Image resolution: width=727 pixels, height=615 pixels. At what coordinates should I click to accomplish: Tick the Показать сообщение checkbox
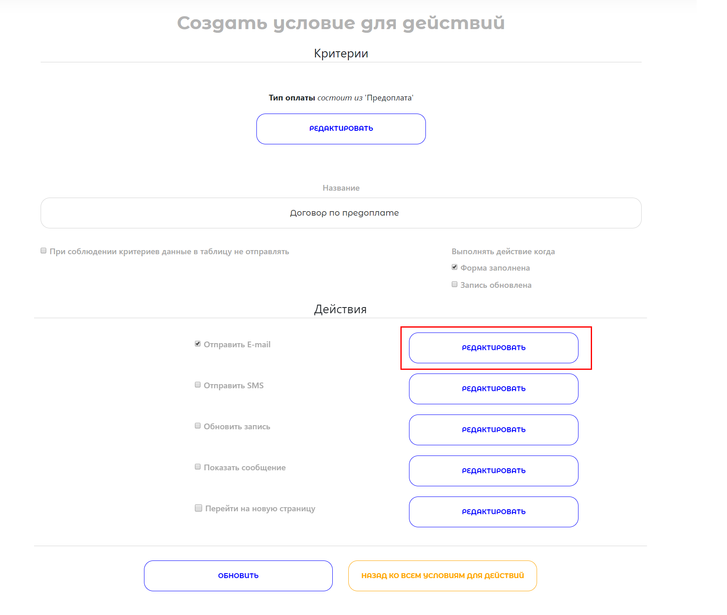(198, 467)
